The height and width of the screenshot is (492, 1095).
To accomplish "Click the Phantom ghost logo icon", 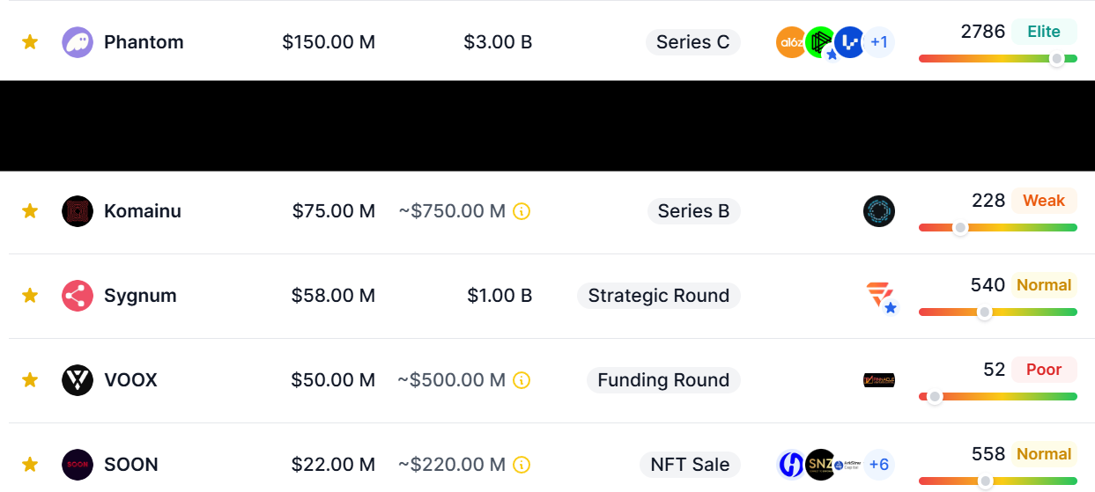I will (78, 42).
